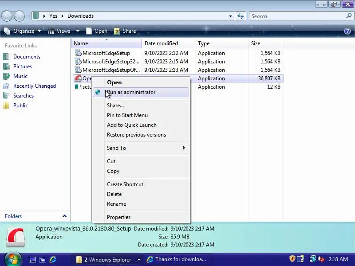Screen dimensions: 355x266
Task: Open Recently Changed favorite link
Action: pos(35,86)
